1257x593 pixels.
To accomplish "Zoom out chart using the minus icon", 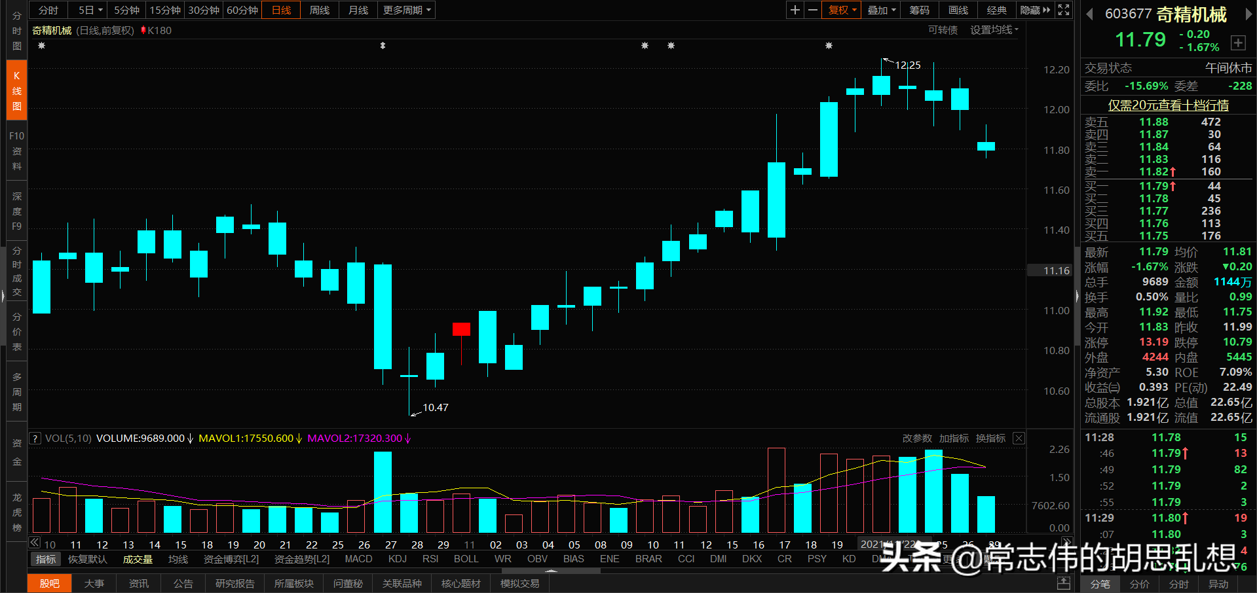I will point(812,10).
